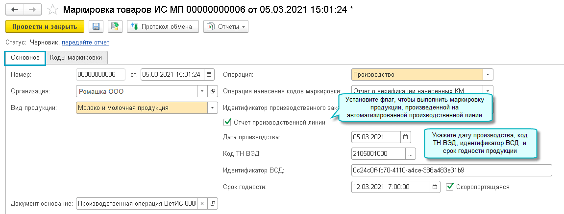Viewport: 564px width, 214px height.
Task: Click the Идентификатор ВСД input field
Action: pos(451,170)
